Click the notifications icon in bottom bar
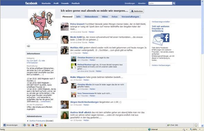Viewport: 204px width, 131px height. 196,125
